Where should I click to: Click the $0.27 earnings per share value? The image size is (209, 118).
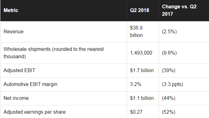(x=136, y=112)
